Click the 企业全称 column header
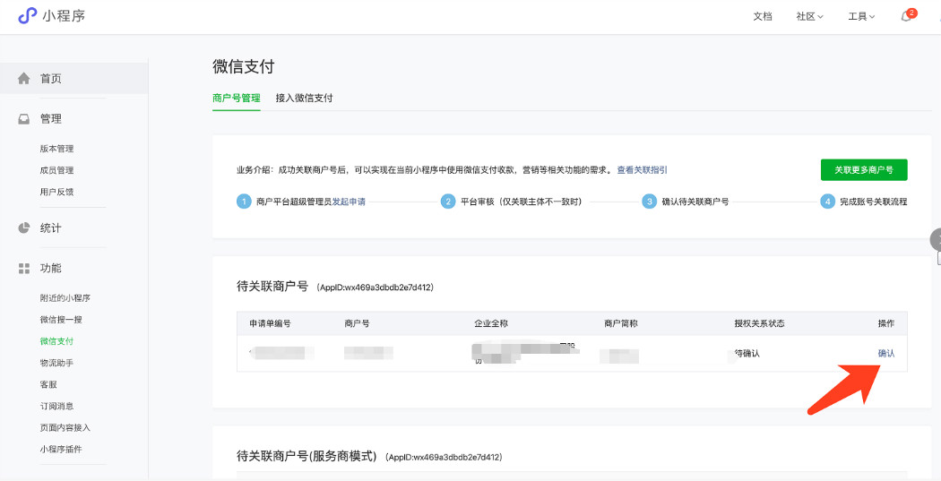 coord(491,323)
